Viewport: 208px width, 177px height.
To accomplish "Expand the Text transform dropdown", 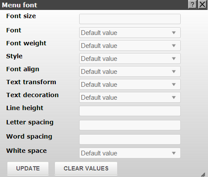I will coord(130,85).
